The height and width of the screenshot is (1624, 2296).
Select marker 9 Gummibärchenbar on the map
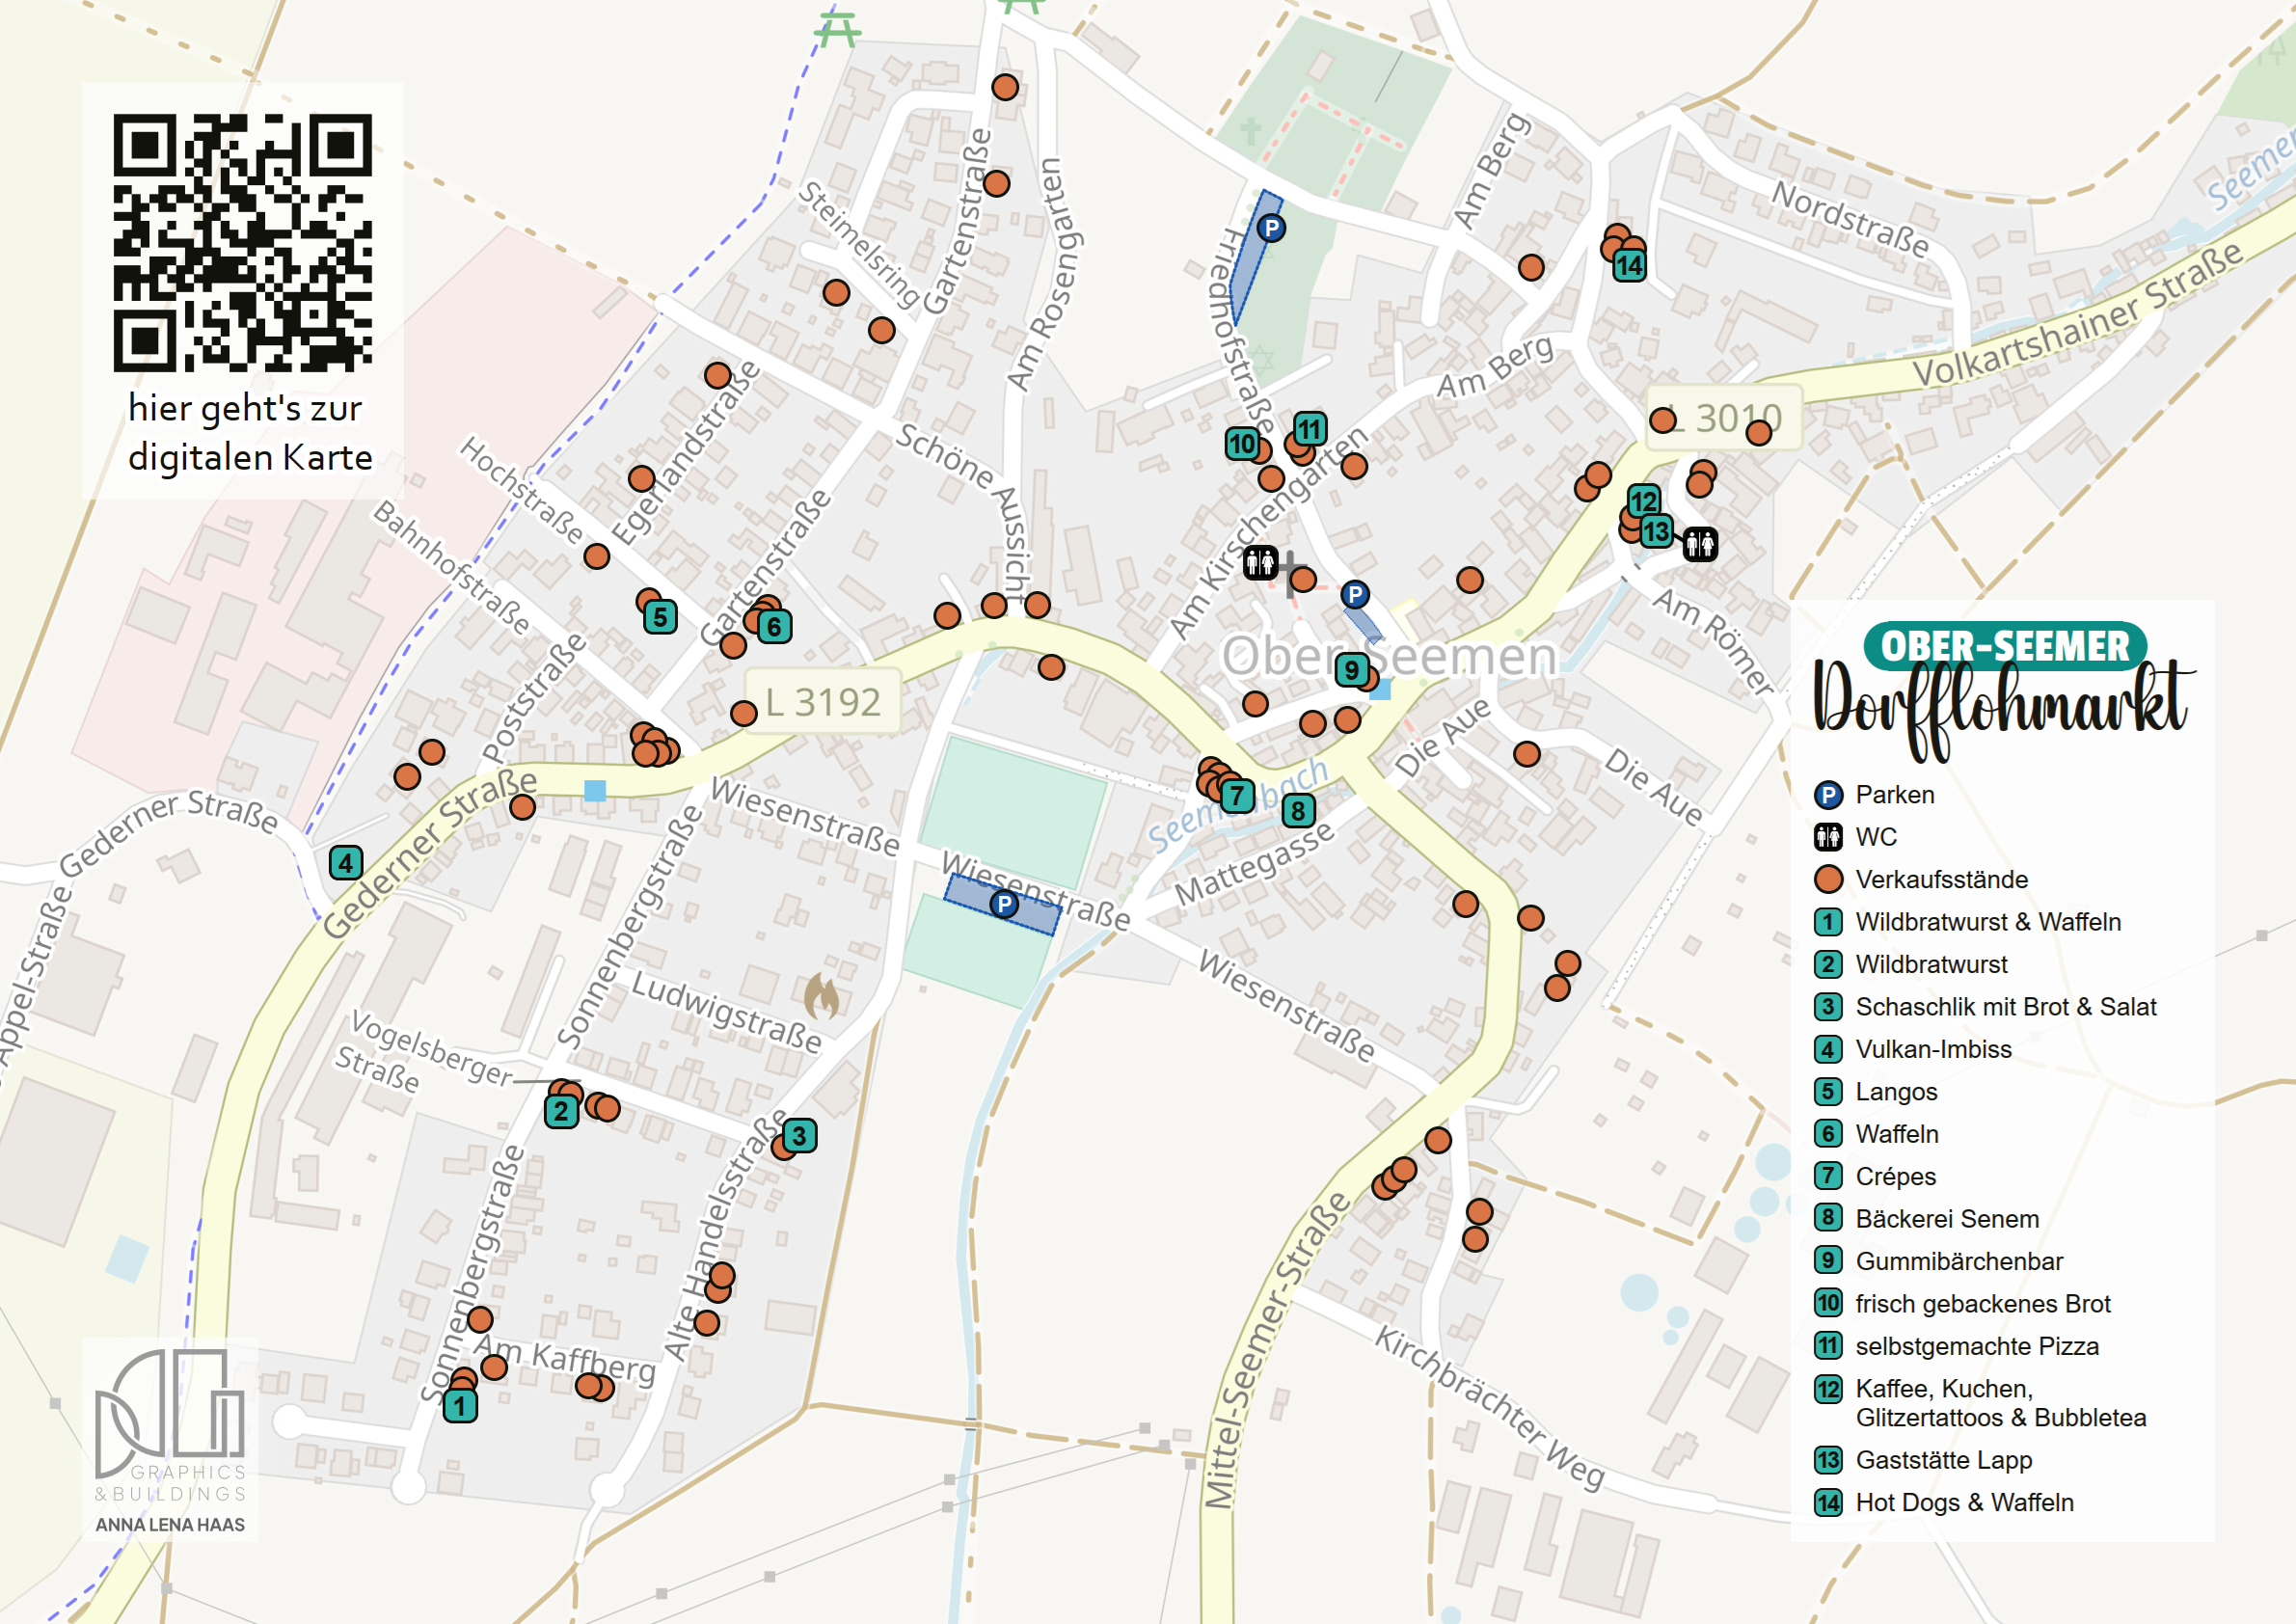pos(1352,670)
